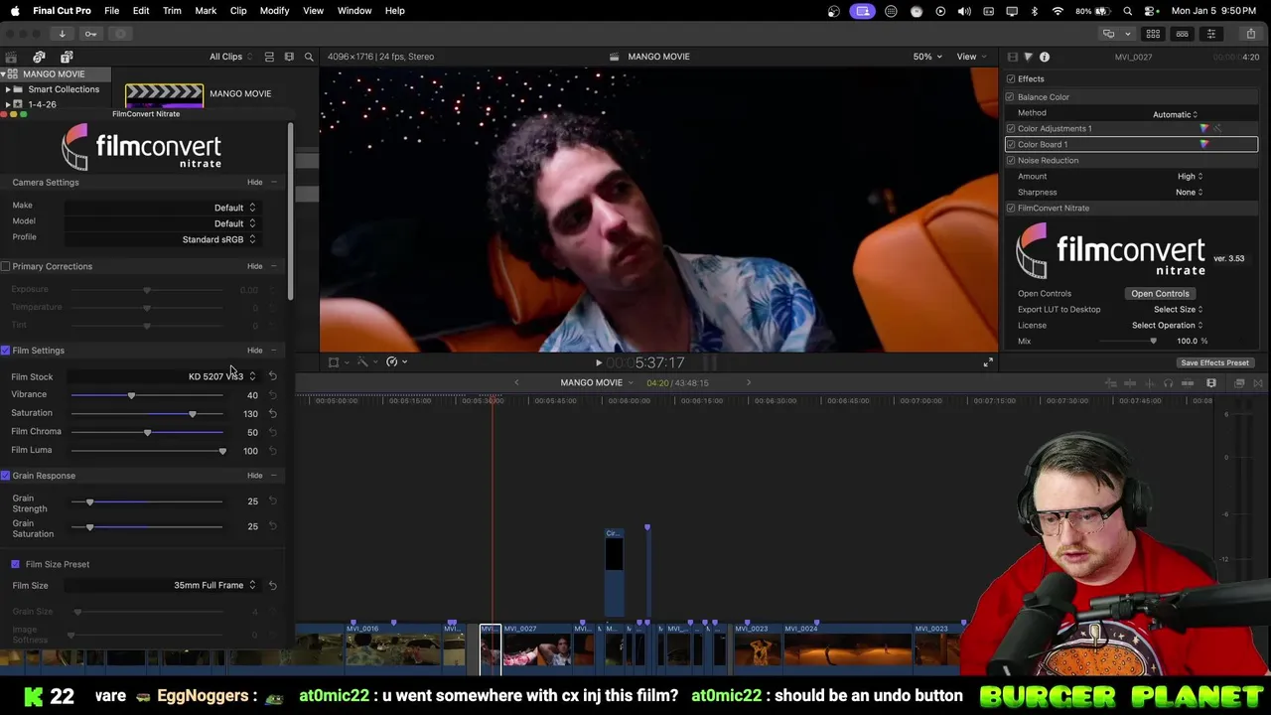Click the Vibrance slider handle
1271x715 pixels.
pyautogui.click(x=131, y=395)
